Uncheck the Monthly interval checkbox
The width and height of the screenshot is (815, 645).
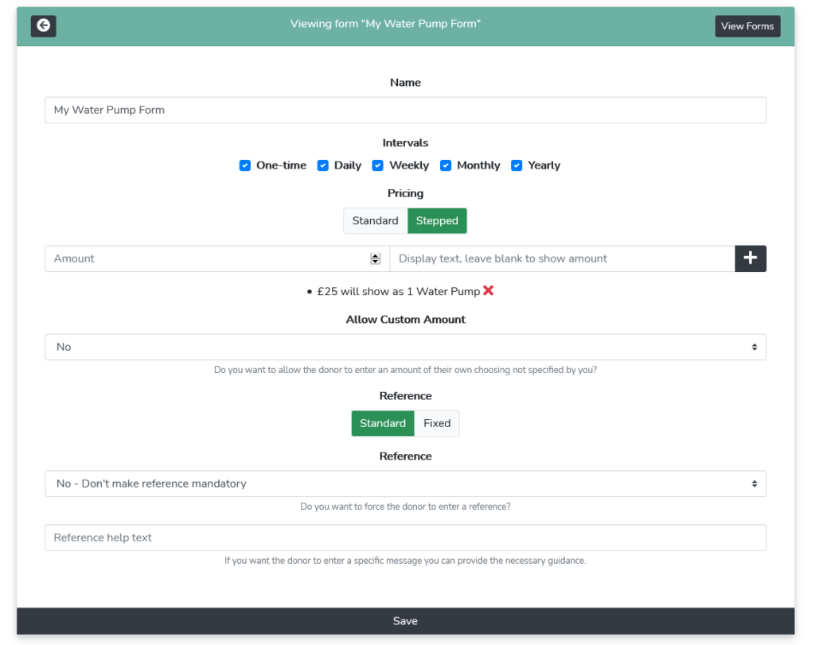tap(446, 165)
